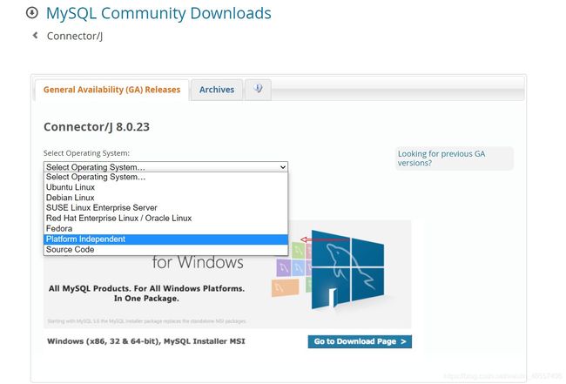Pick Red Hat Enterprise Linux / Oracle Linux
Image resolution: width=566 pixels, height=384 pixels.
165,219
